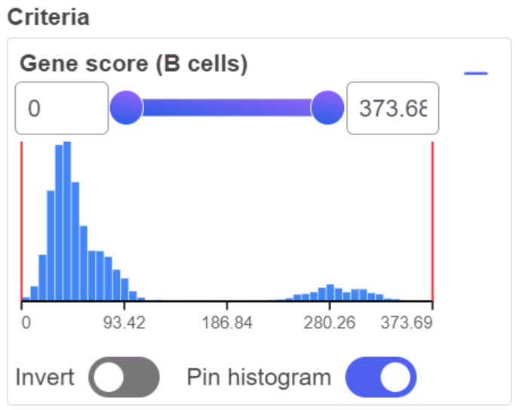
Task: Click the minimum value field showing 0
Action: pyautogui.click(x=62, y=108)
